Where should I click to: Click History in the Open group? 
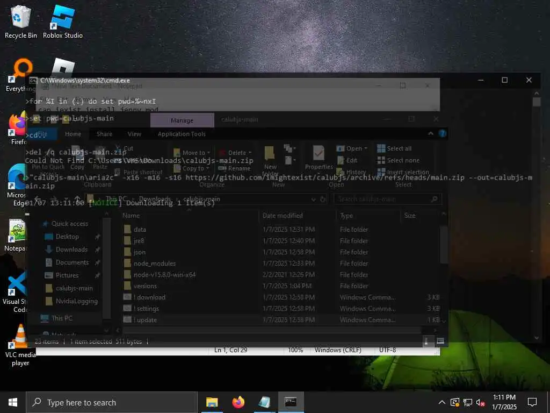(351, 172)
